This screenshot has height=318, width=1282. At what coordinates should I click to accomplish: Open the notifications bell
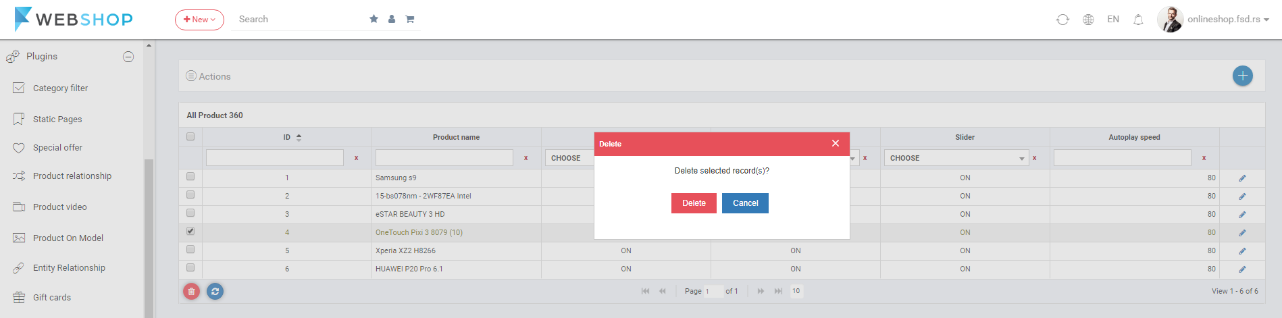tap(1138, 20)
